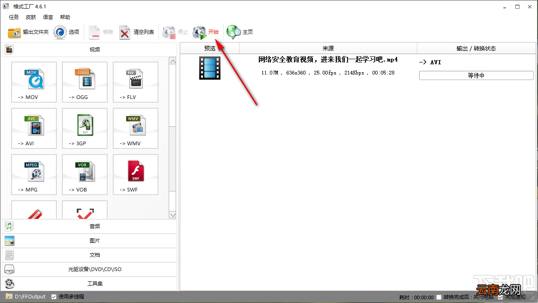Expand the 光驱设备\DVD\CD\ISO section
The width and height of the screenshot is (538, 303).
[90, 269]
